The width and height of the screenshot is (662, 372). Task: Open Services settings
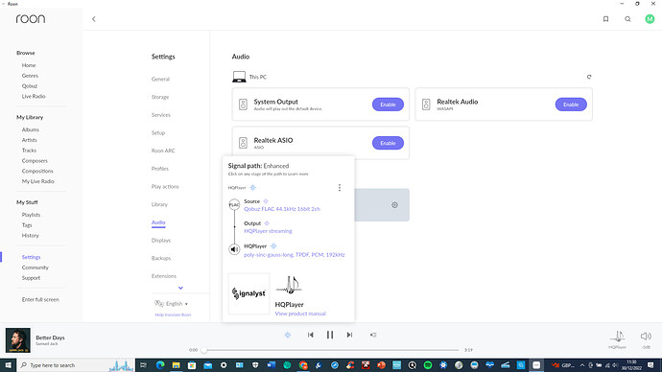coord(161,115)
